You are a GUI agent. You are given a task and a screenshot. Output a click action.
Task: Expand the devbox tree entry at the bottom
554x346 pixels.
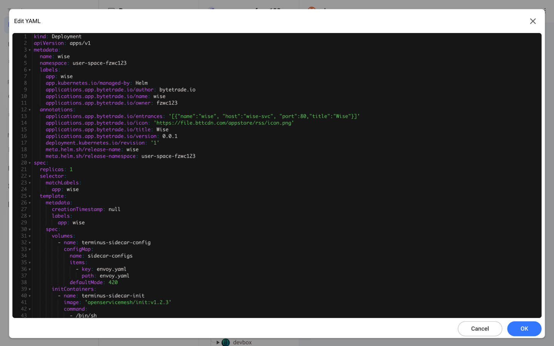point(218,342)
